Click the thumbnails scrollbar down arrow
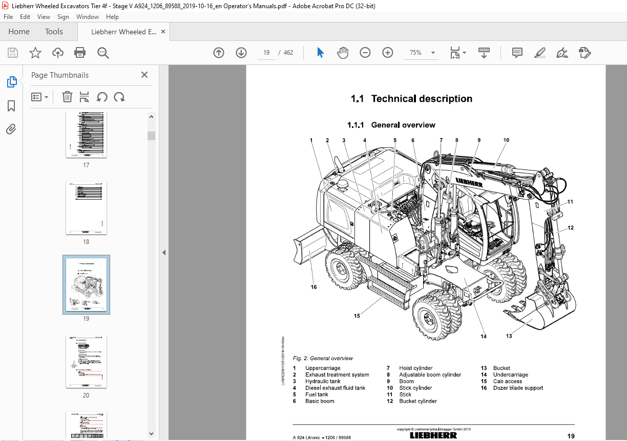627x441 pixels. pos(151,434)
